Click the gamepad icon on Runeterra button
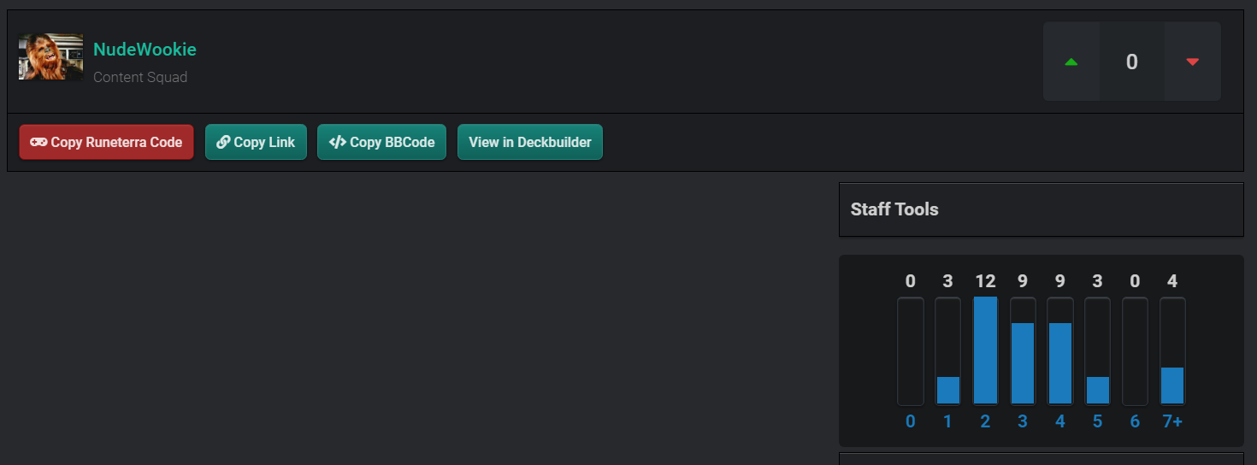This screenshot has width=1257, height=465. [x=38, y=142]
